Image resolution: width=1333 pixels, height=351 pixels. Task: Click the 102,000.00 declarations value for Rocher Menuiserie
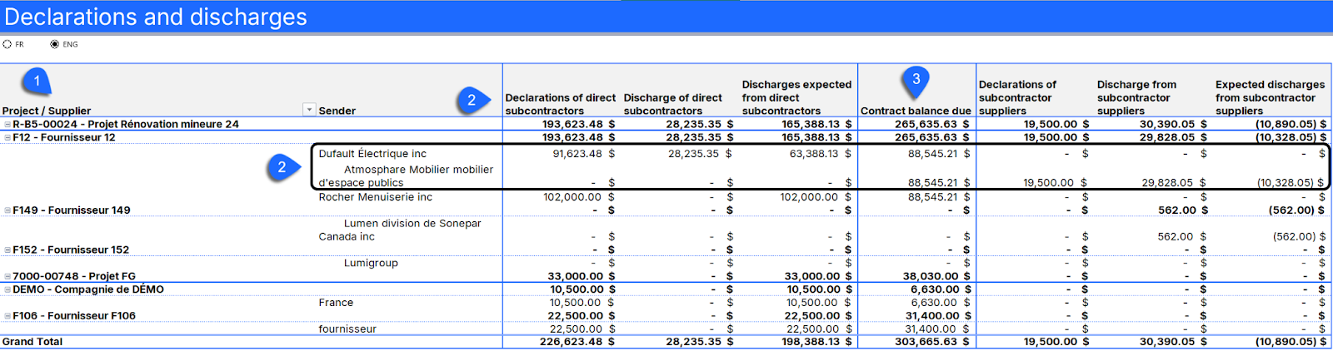tap(572, 197)
